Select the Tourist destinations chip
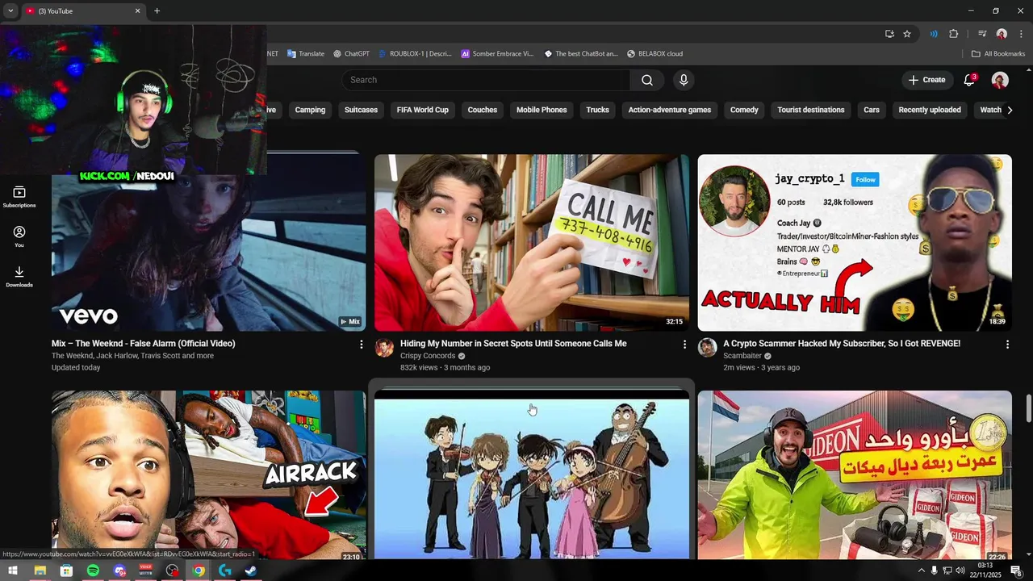 (x=811, y=110)
